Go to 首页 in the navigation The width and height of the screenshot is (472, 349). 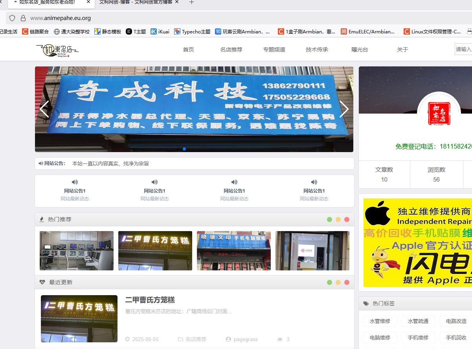188,50
